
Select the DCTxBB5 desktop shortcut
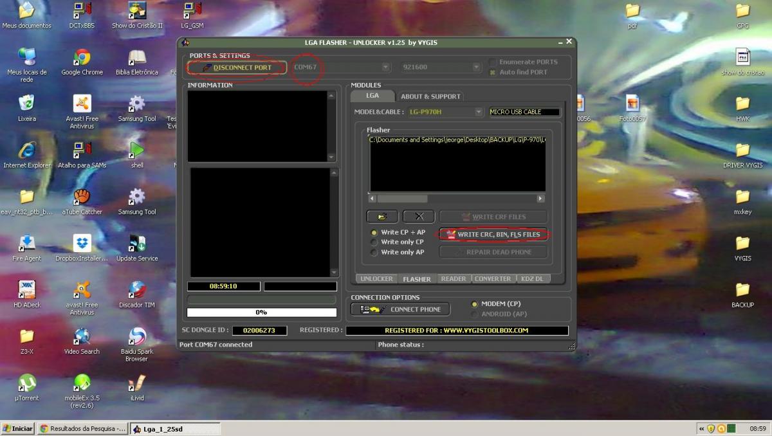click(x=82, y=15)
